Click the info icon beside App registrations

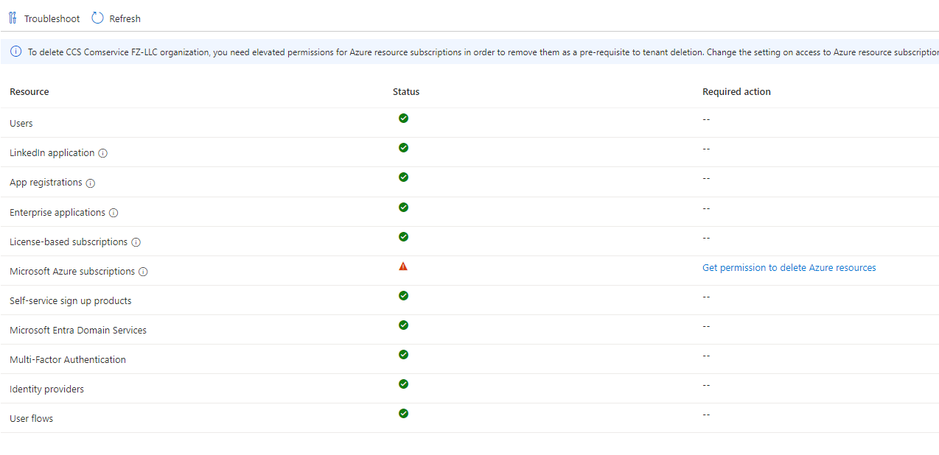[x=90, y=183]
